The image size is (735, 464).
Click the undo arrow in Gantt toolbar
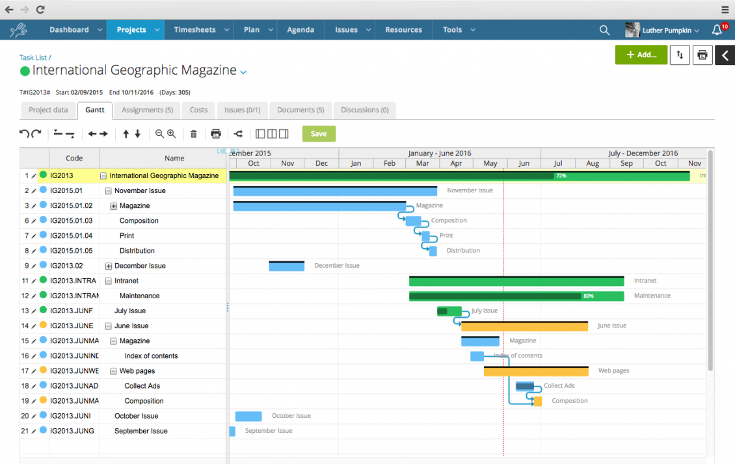[24, 134]
